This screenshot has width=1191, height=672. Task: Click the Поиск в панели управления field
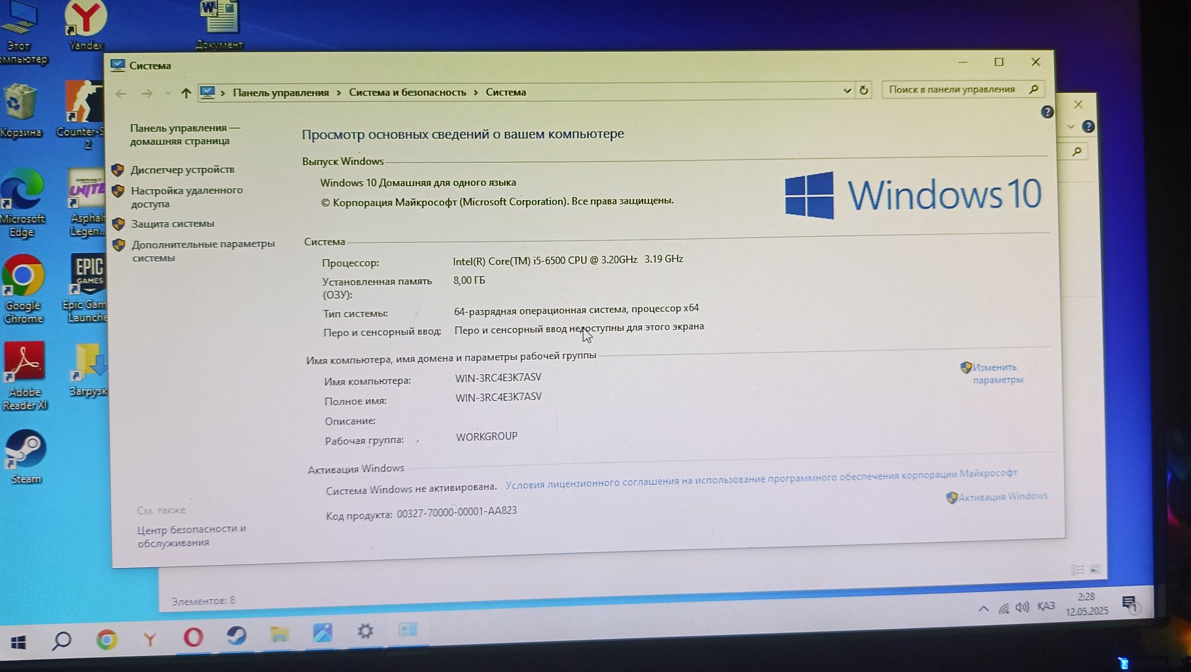[x=962, y=89]
